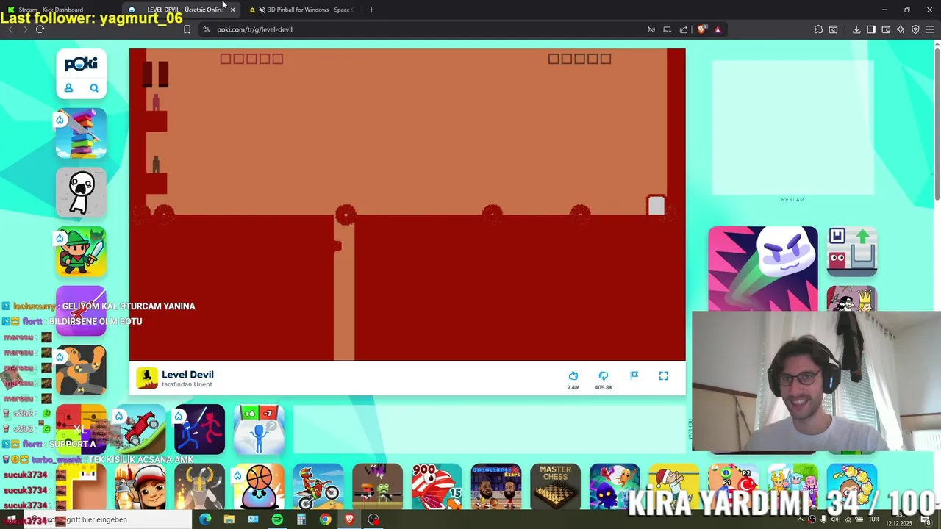Focus the poki.com address bar
941x529 pixels.
point(426,29)
